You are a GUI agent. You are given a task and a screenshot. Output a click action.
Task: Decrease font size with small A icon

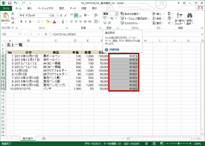[x=66, y=15]
